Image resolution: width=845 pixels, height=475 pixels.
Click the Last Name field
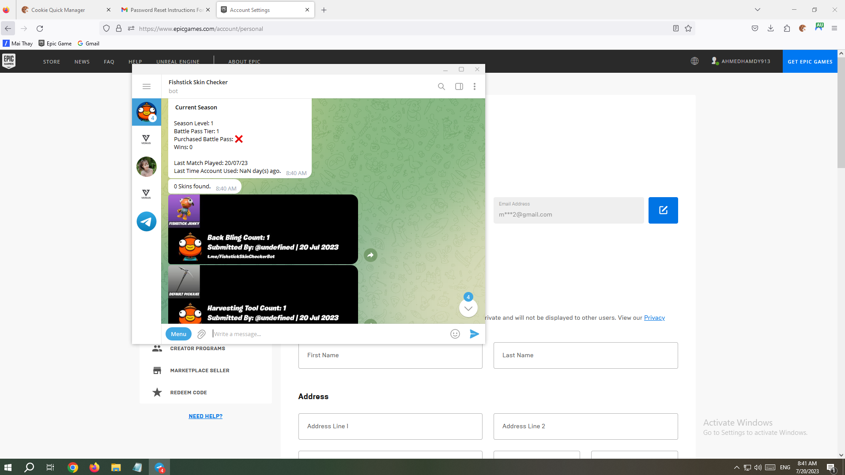585,355
